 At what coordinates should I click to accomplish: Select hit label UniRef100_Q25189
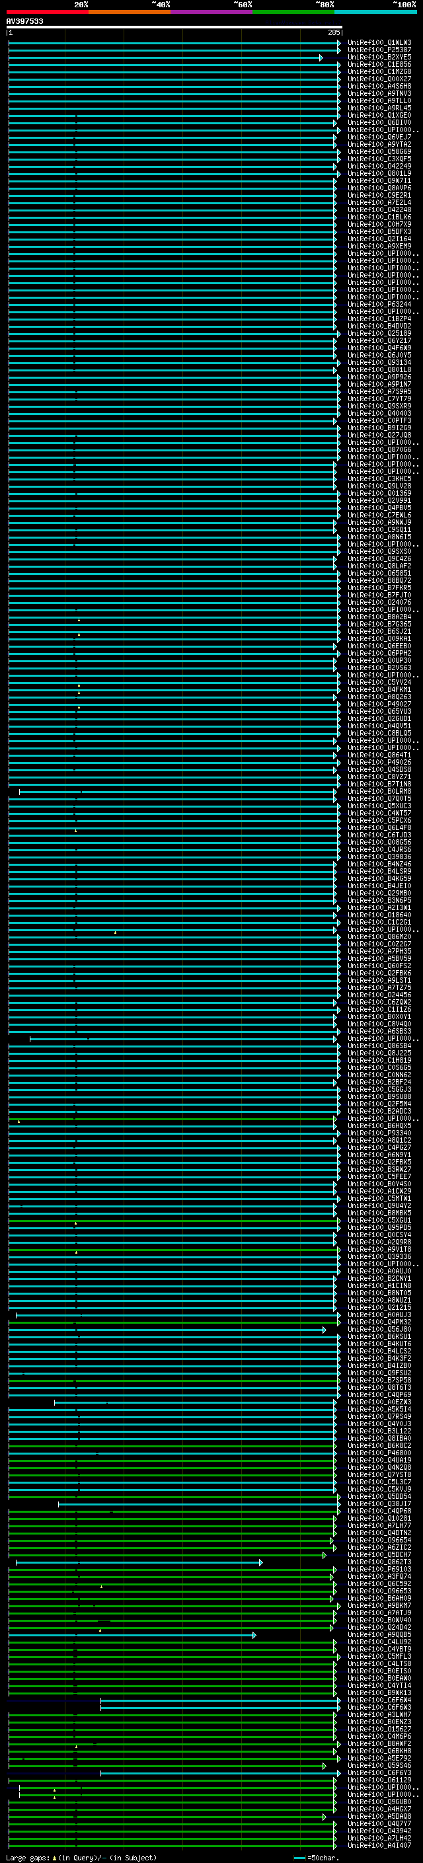click(379, 333)
